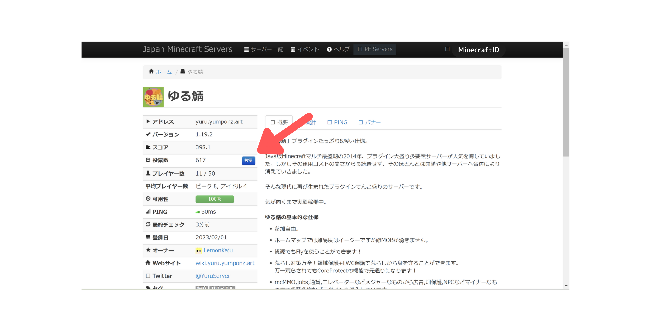This screenshot has width=651, height=331.
Task: Click the registration date 2023/02/01
Action: tap(211, 238)
